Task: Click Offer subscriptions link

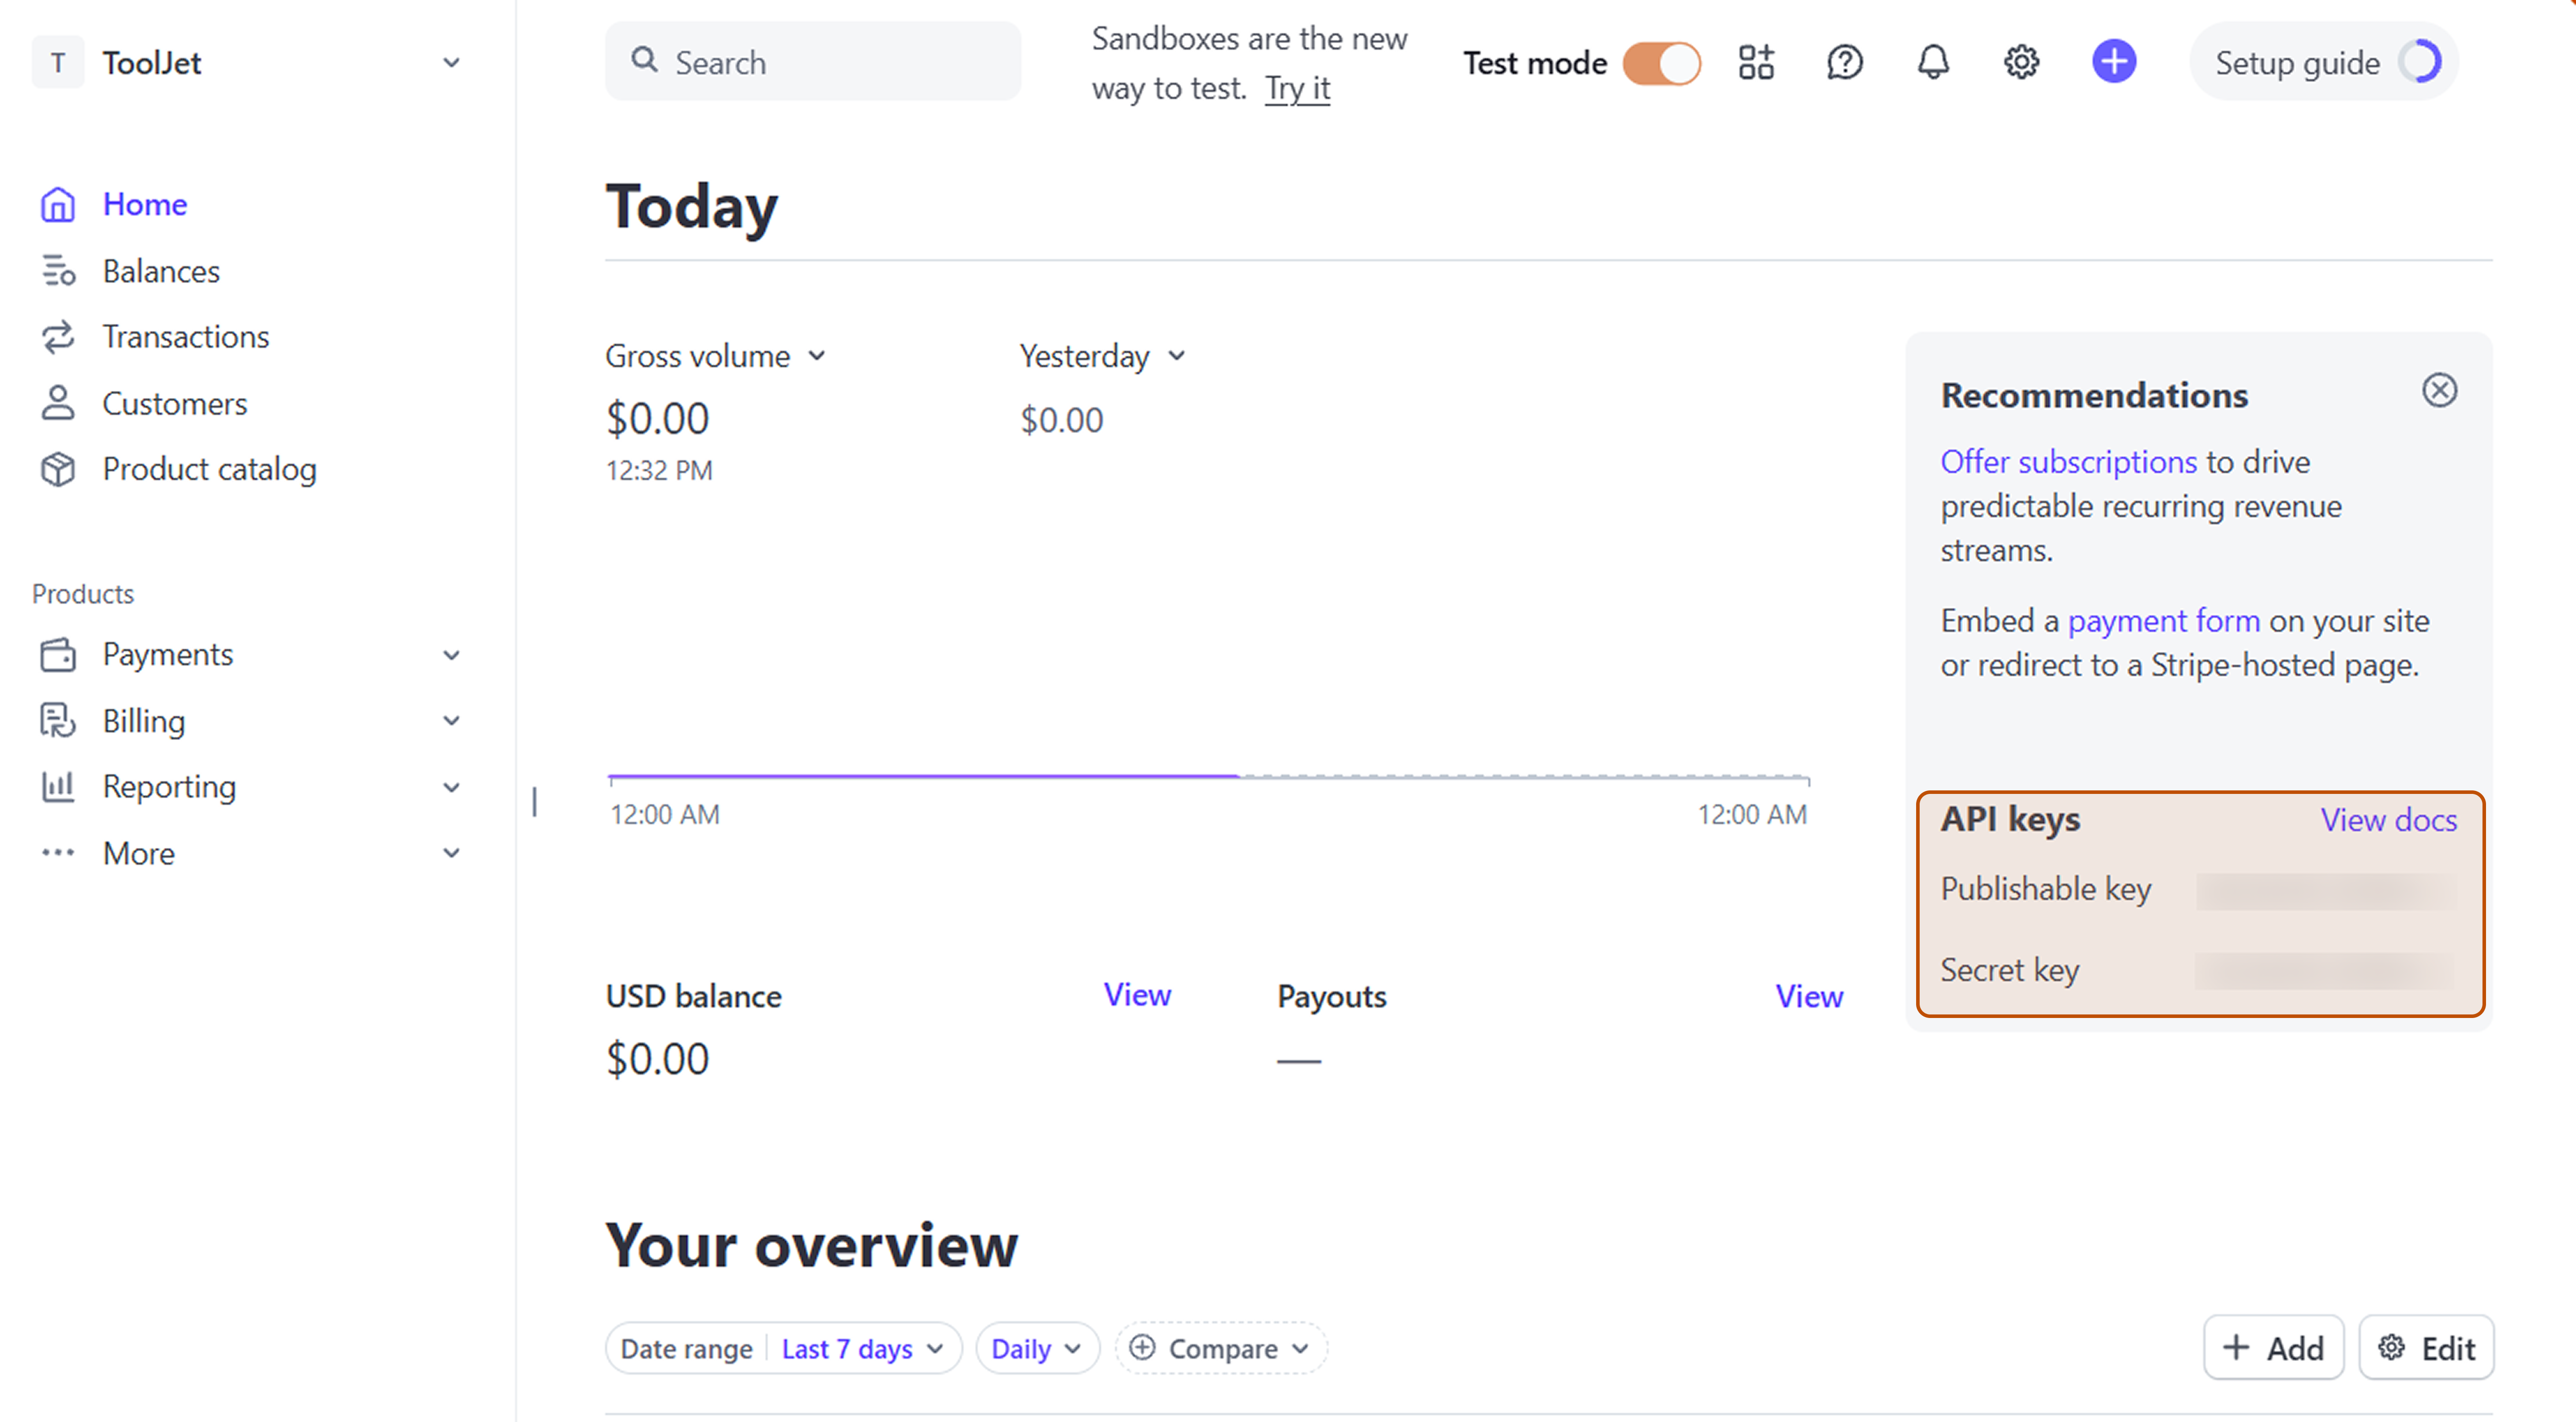Action: pos(2068,462)
